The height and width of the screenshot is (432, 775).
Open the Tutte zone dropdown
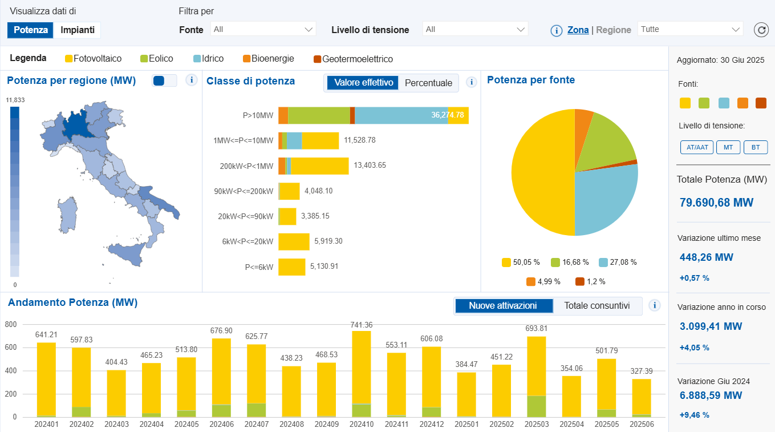[x=690, y=29]
